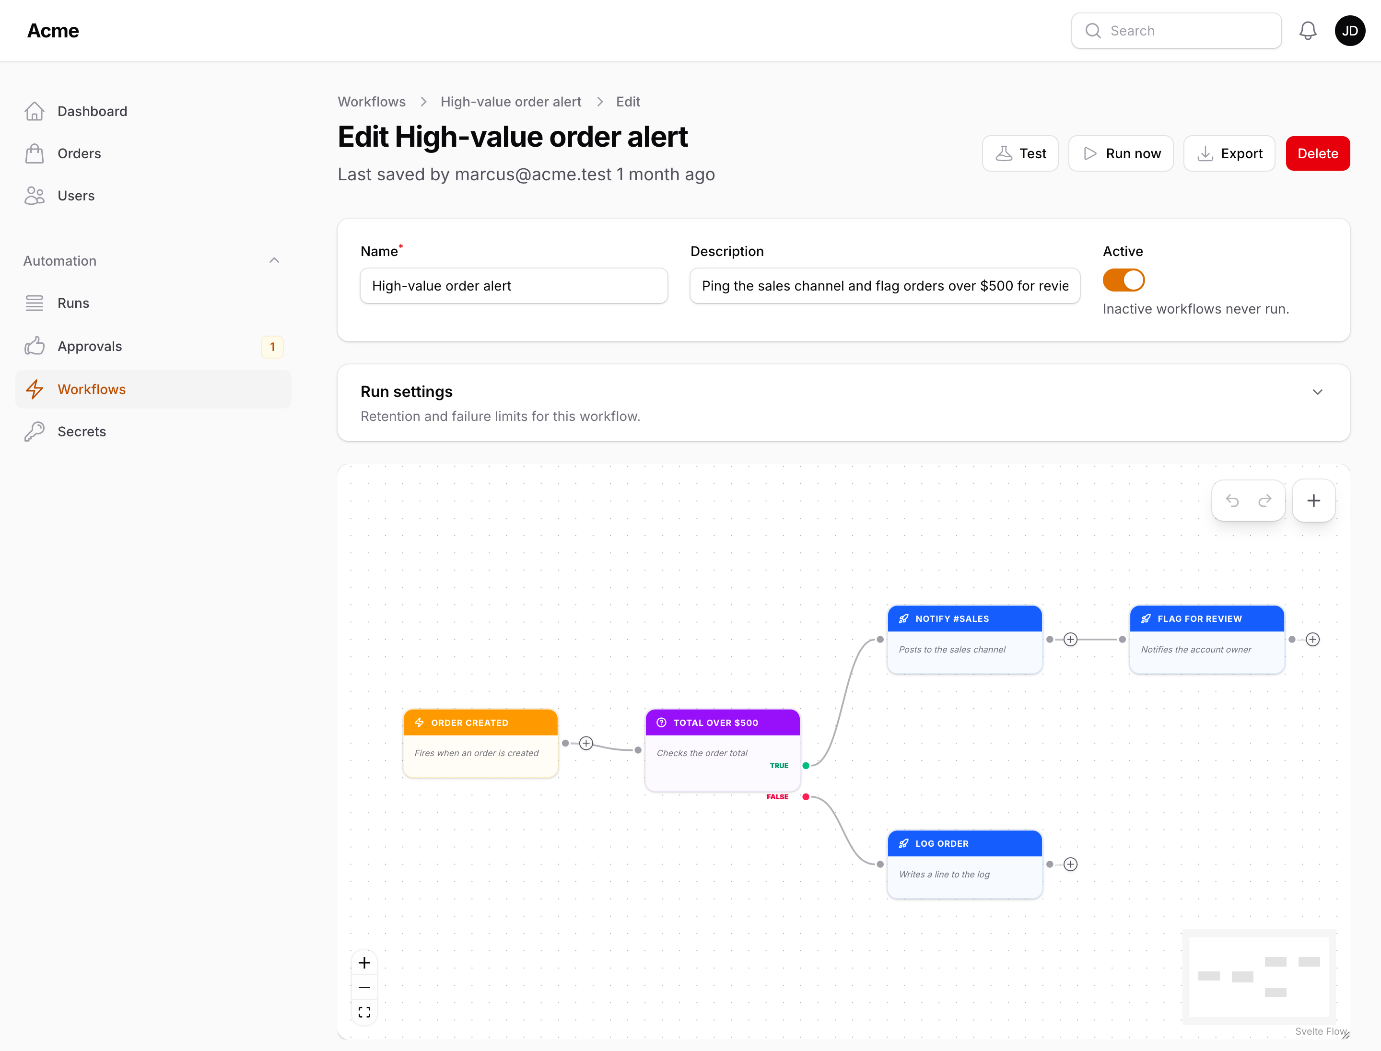Expand the Run settings panel chevron
The height and width of the screenshot is (1051, 1381).
[x=1317, y=392]
